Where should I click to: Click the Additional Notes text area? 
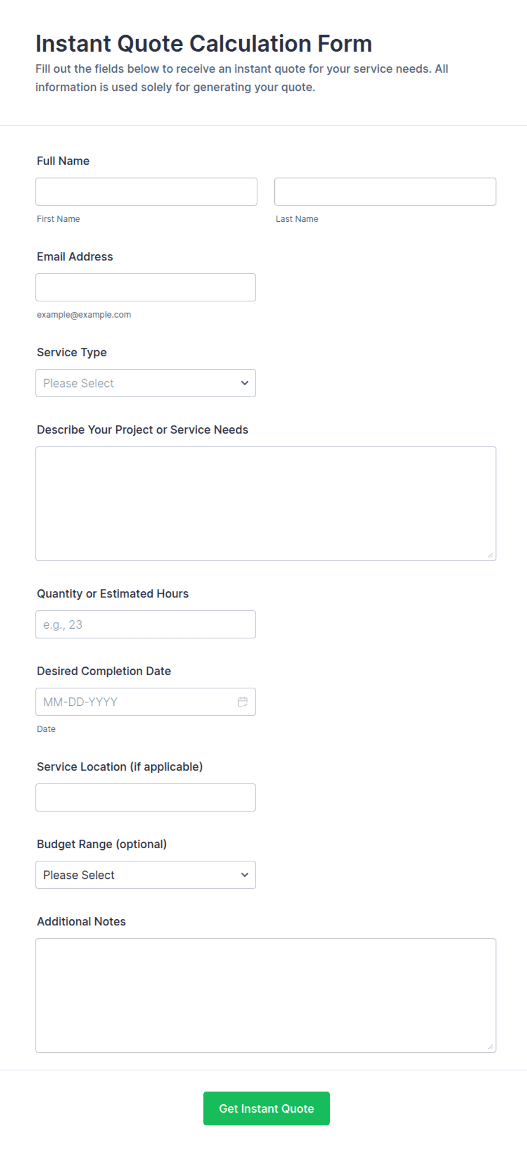(x=266, y=996)
